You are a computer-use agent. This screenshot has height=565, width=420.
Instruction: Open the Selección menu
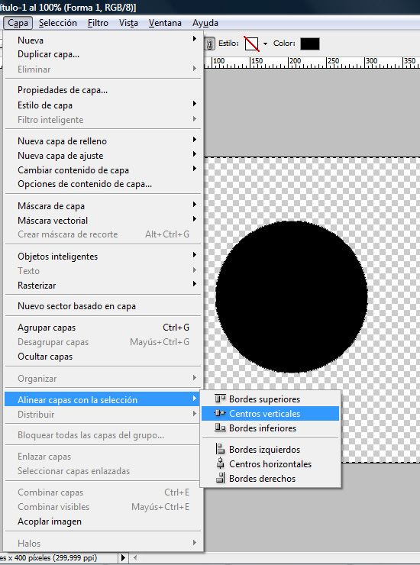tap(58, 23)
